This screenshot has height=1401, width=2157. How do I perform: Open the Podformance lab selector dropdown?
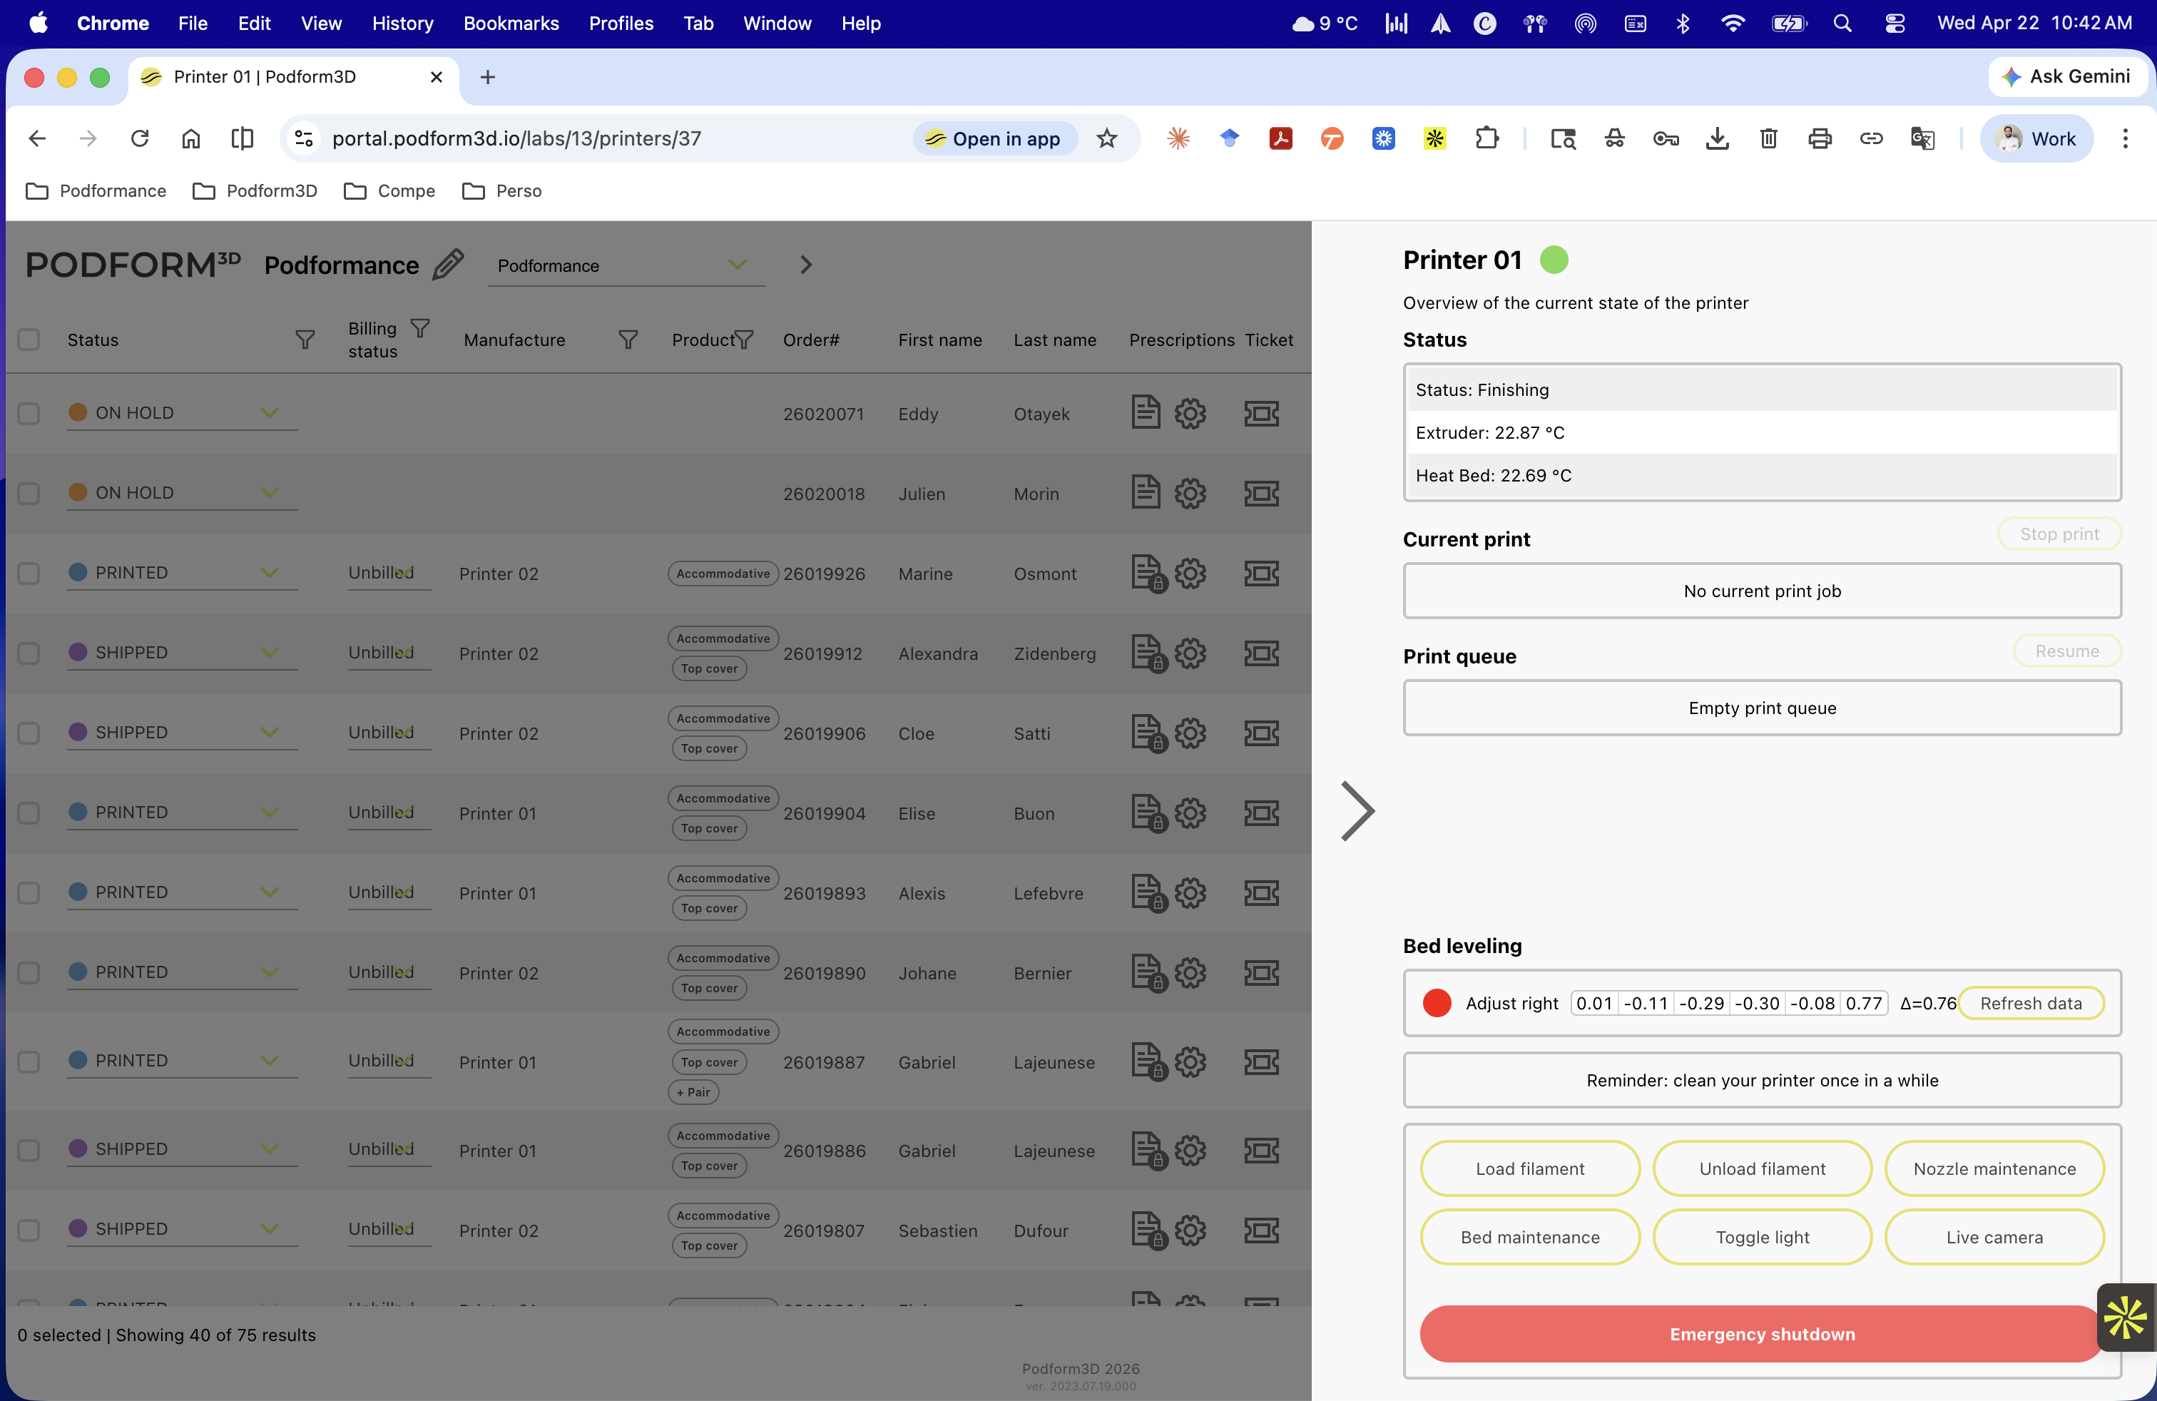626,265
